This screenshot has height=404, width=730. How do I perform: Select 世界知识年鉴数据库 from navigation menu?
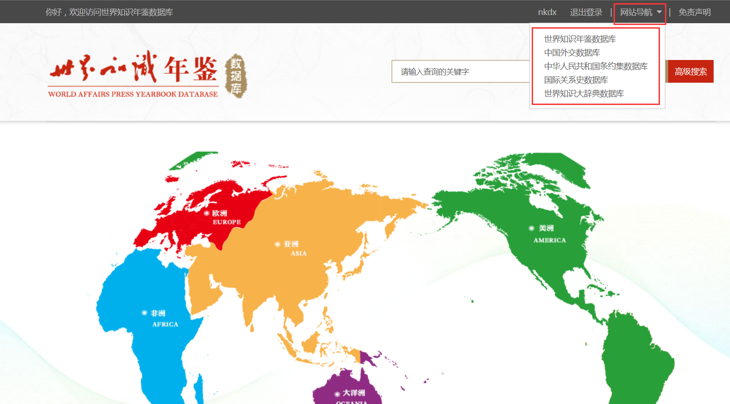pyautogui.click(x=580, y=39)
